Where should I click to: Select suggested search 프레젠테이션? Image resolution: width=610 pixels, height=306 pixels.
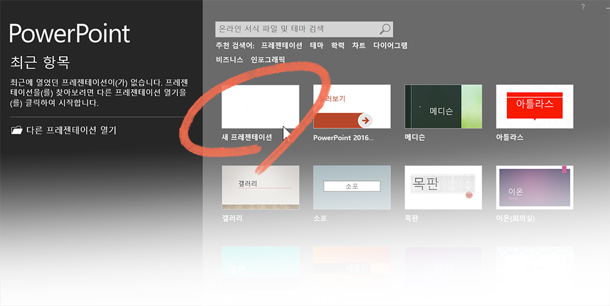[282, 46]
